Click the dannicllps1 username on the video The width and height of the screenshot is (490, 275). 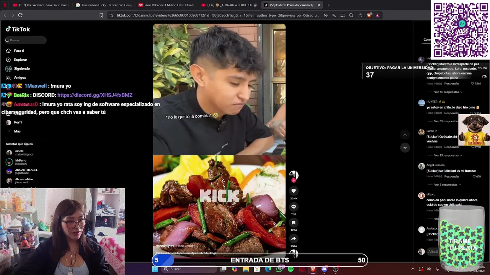coord(165,246)
